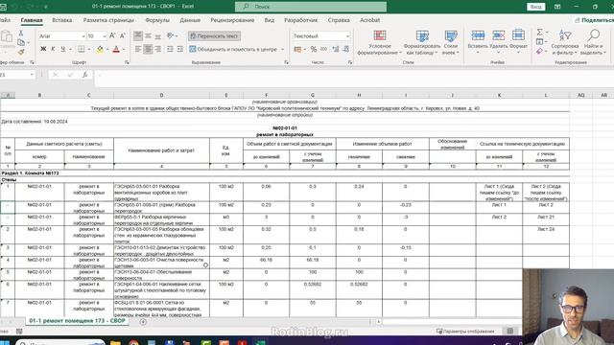The height and width of the screenshot is (345, 614).
Task: Cut selection with the scissors icon
Action: point(21,34)
